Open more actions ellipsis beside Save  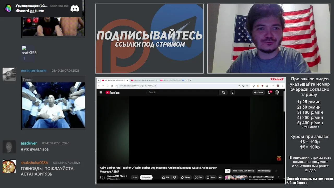(x=220, y=177)
